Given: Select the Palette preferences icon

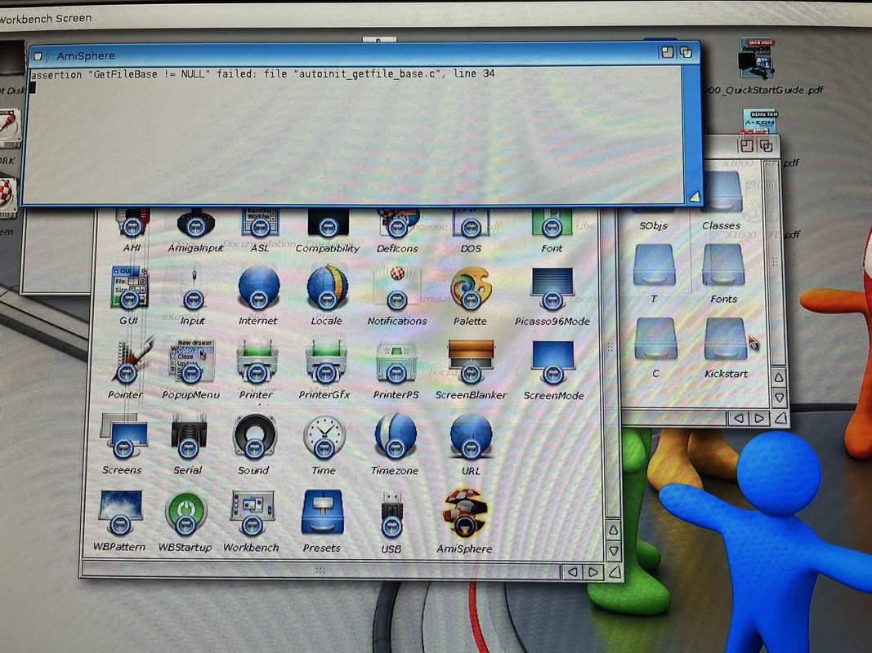Looking at the screenshot, I should click(471, 287).
